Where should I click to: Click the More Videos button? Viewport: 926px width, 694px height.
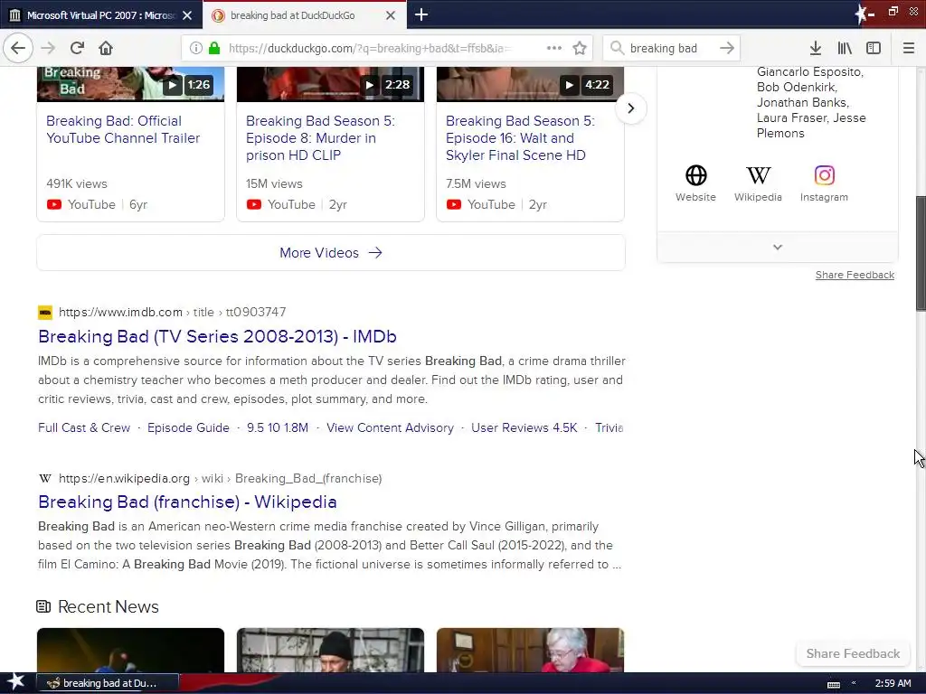coord(331,253)
